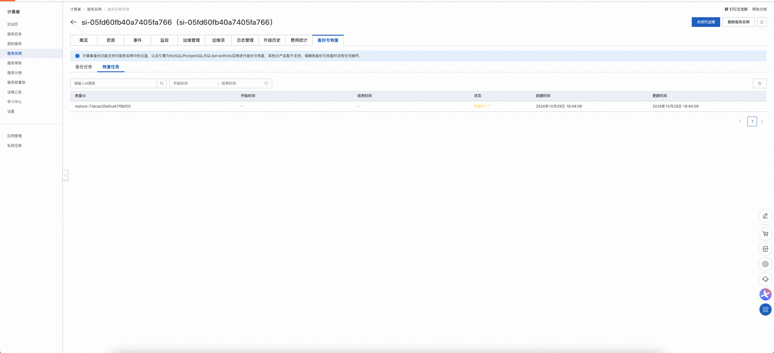
Task: Open the 运维管理 tab
Action: tap(191, 40)
